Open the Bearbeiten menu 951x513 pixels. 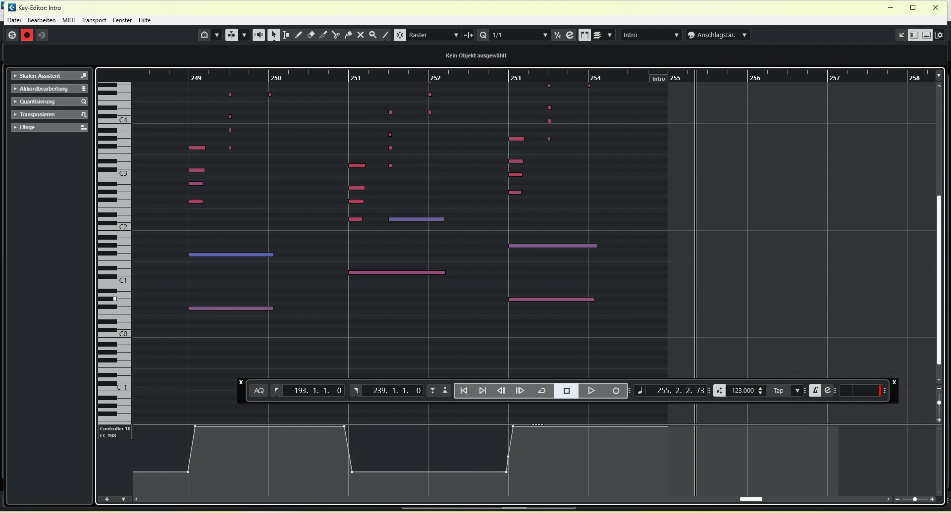42,20
